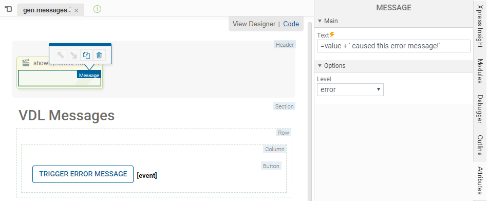Add a new tab with plus icon
The width and height of the screenshot is (487, 201).
point(97,9)
